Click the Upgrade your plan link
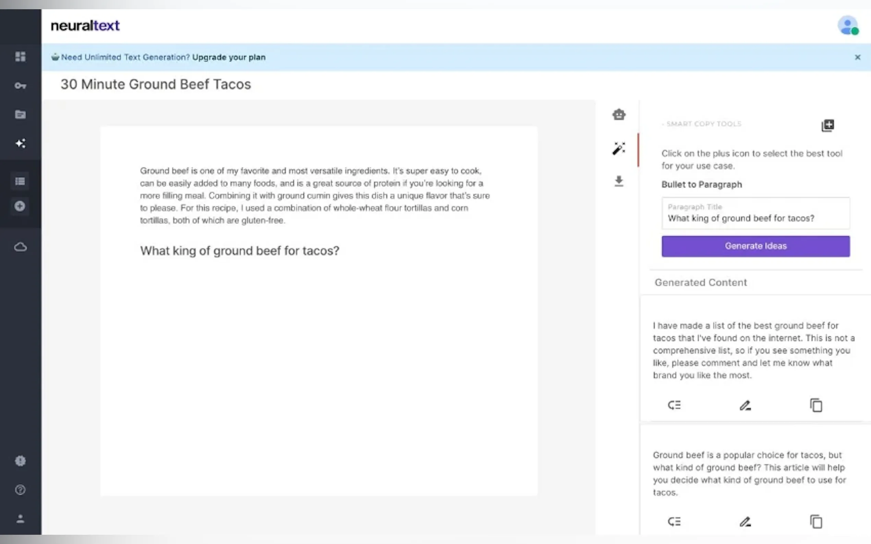 [x=229, y=57]
